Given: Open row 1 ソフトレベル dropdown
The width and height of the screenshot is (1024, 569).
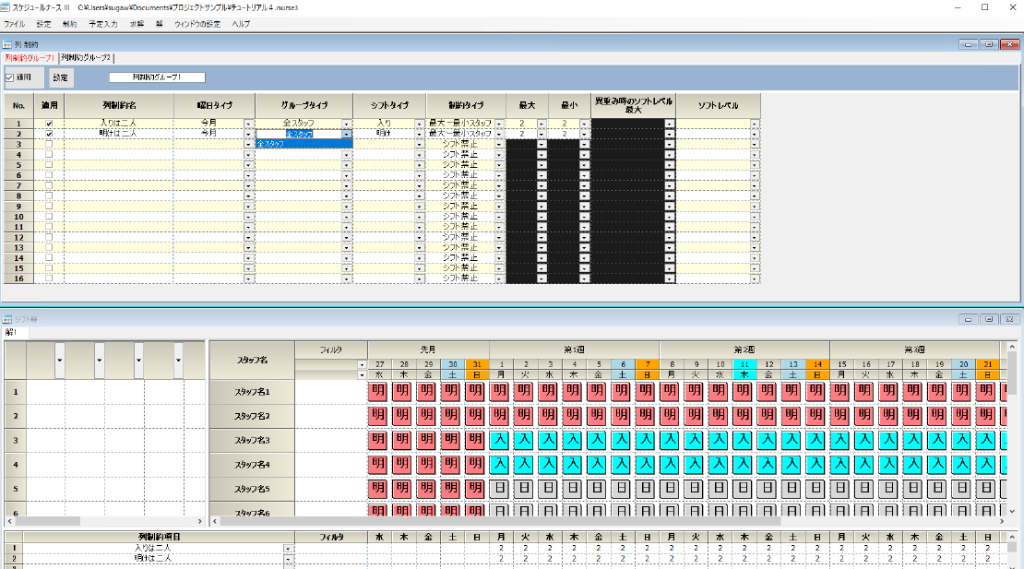Looking at the screenshot, I should click(x=755, y=124).
